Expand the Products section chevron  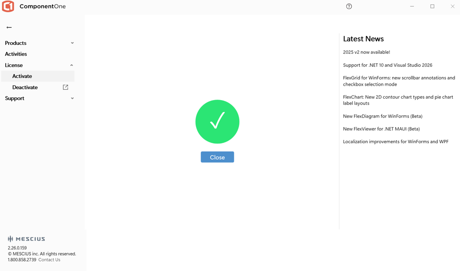click(72, 43)
